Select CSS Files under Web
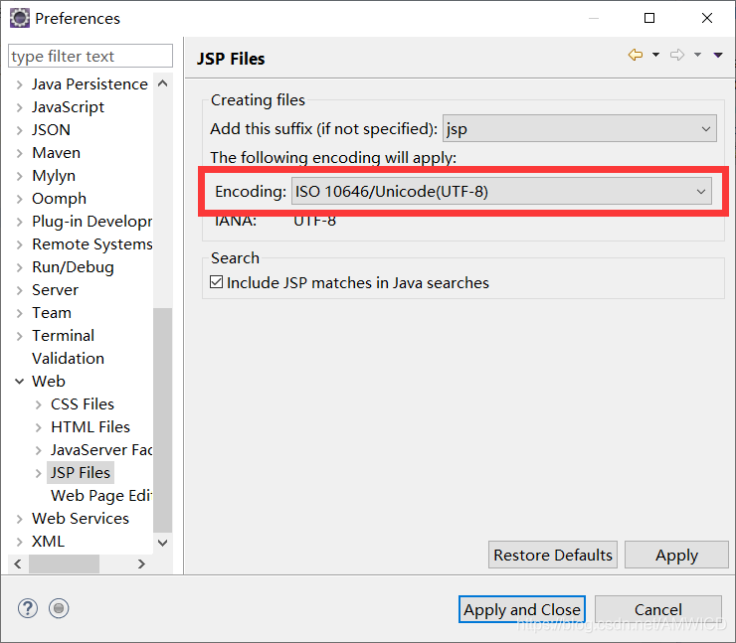The height and width of the screenshot is (643, 736). [x=83, y=403]
